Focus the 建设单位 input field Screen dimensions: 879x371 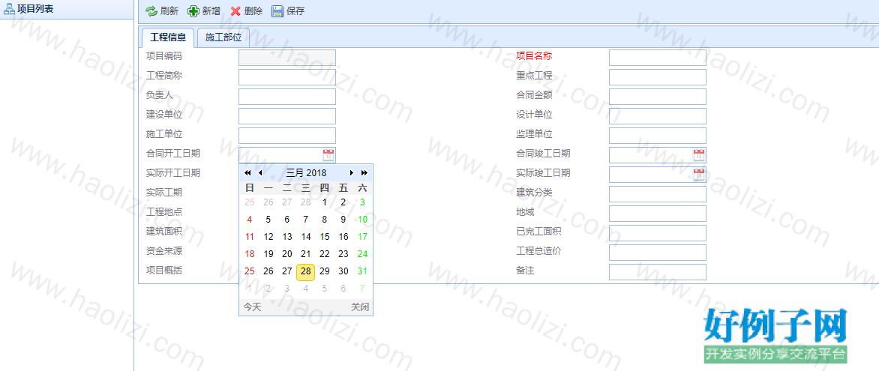(x=287, y=116)
